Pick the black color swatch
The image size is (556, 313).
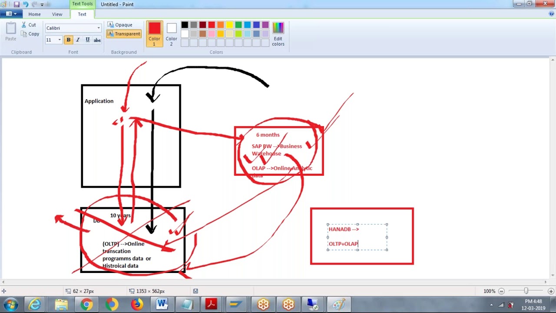click(x=185, y=25)
